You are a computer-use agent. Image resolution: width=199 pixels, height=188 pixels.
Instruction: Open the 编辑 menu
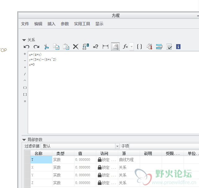pyautogui.click(x=38, y=24)
